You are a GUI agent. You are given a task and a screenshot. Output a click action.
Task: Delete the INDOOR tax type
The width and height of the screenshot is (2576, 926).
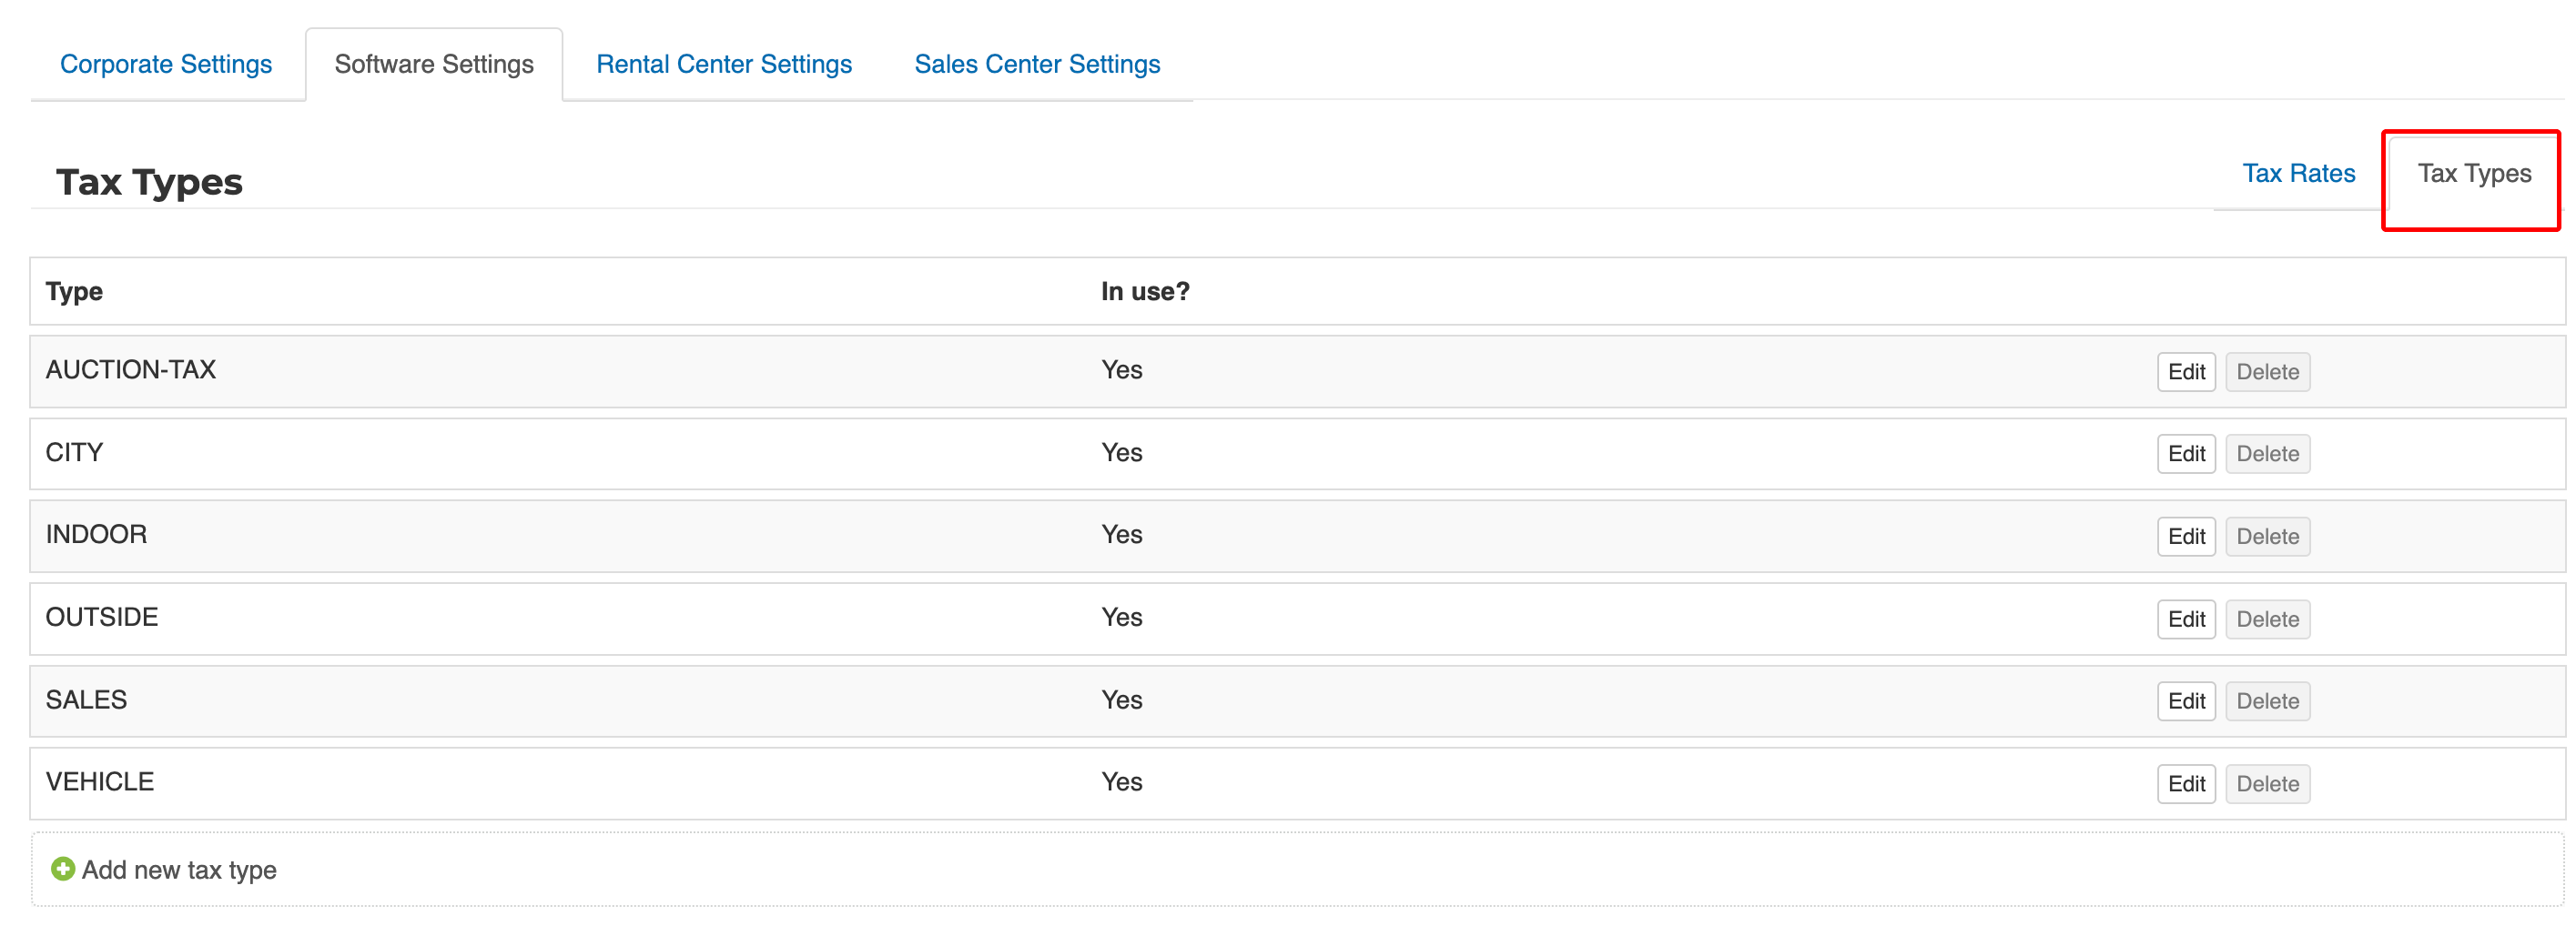(2267, 537)
